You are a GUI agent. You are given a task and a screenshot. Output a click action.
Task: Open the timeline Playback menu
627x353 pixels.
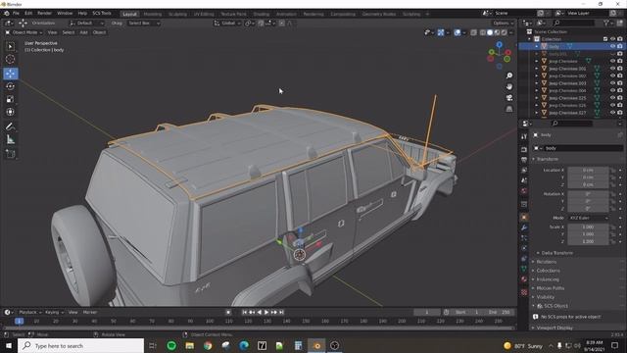(x=29, y=312)
